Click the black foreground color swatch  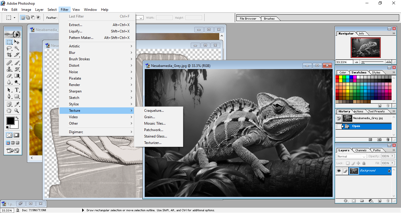[x=10, y=121]
